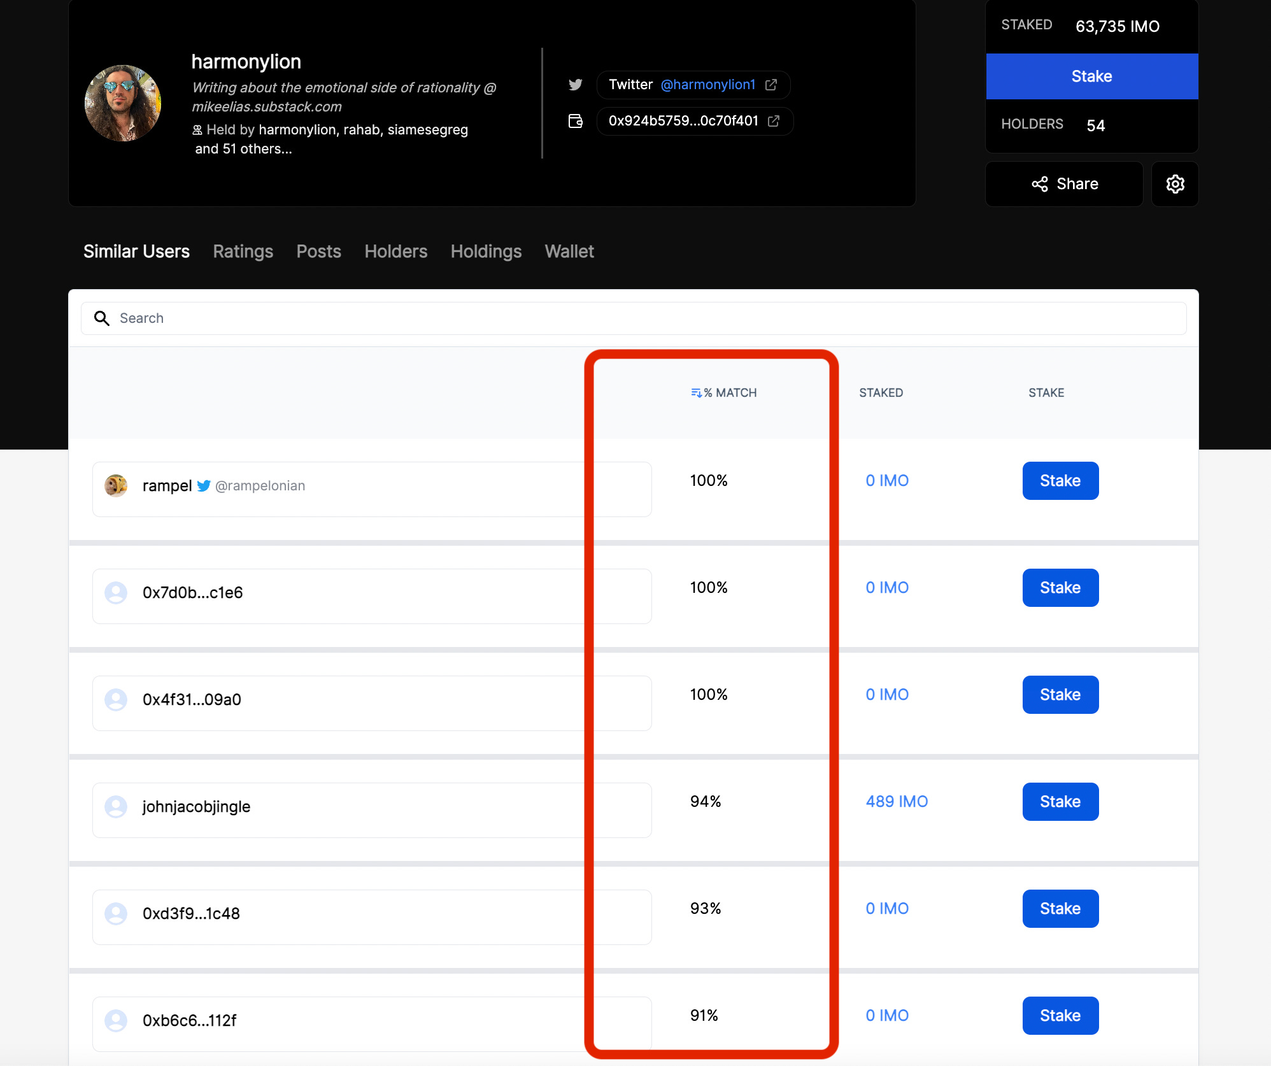Click the Twitter badge next to rampel
Image resolution: width=1271 pixels, height=1066 pixels.
click(204, 486)
